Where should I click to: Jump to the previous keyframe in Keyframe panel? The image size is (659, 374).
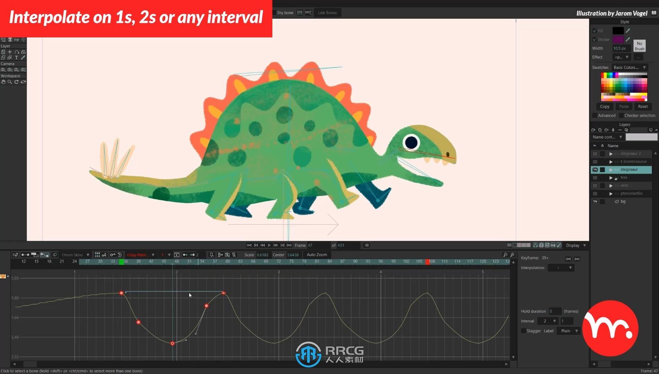[x=568, y=259]
